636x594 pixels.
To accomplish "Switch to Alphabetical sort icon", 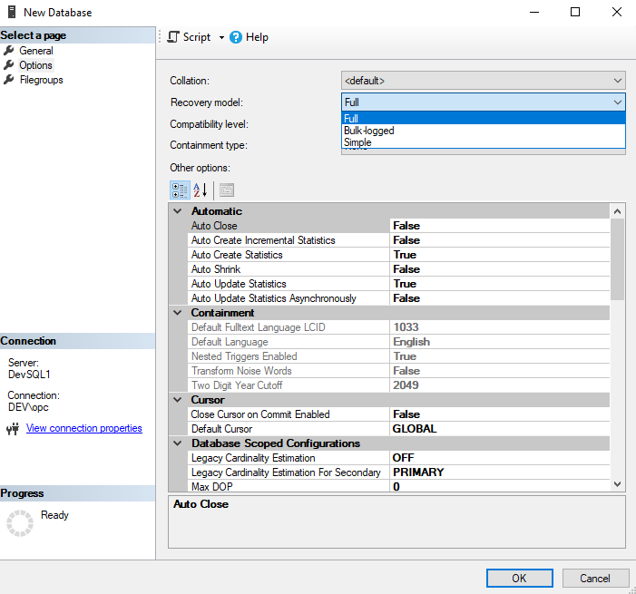I will pyautogui.click(x=201, y=190).
